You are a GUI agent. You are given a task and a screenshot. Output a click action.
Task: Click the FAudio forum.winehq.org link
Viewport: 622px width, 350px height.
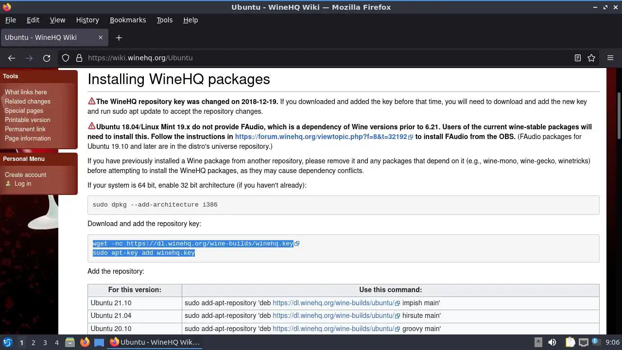coord(321,137)
